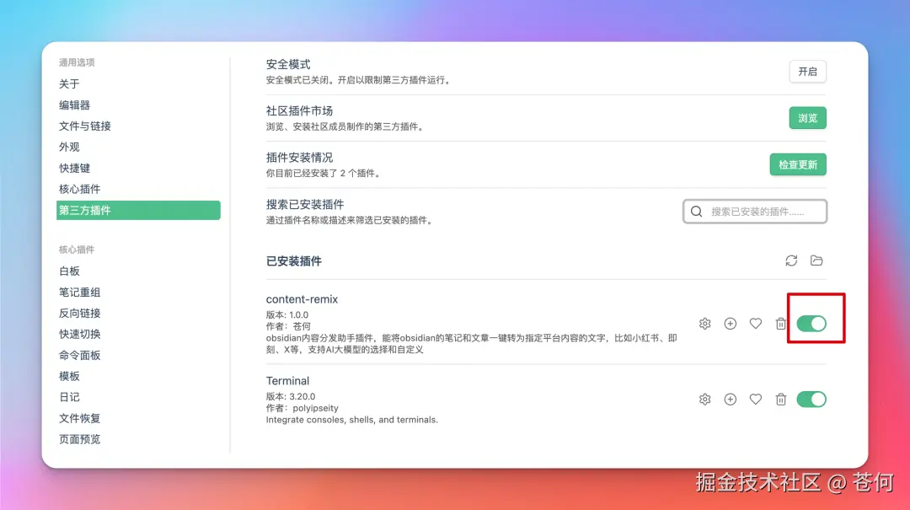
Task: Click the heart donate icon for Terminal plugin
Action: pos(755,399)
